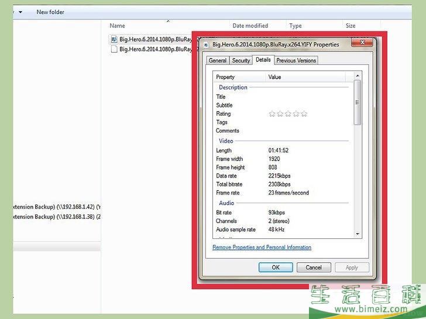Screen dimensions: 426x319
Task: Select the Details tab
Action: (263, 60)
